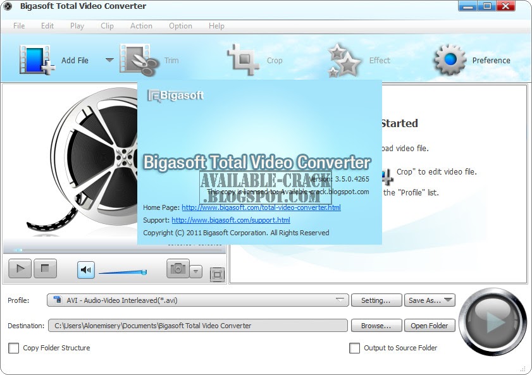532x375 pixels.
Task: Minimize the Bigasoft window
Action: tap(468, 6)
